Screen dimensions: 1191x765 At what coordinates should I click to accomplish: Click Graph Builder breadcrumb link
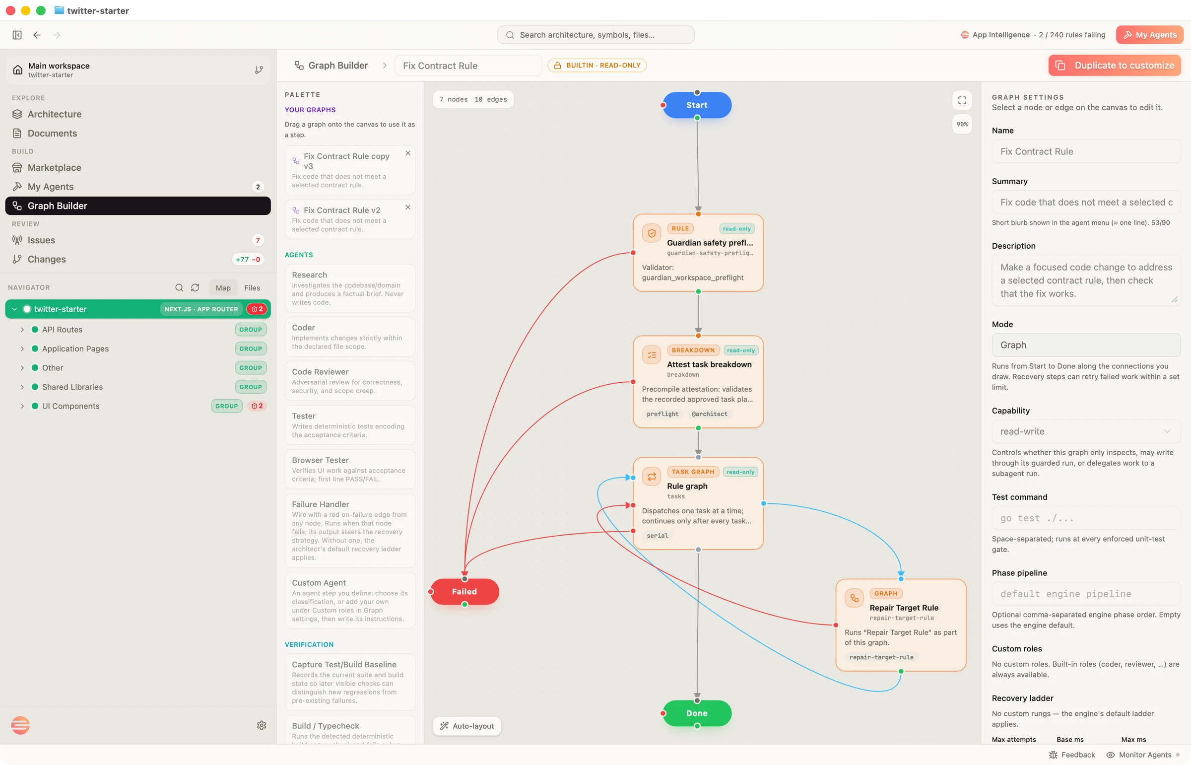click(331, 66)
